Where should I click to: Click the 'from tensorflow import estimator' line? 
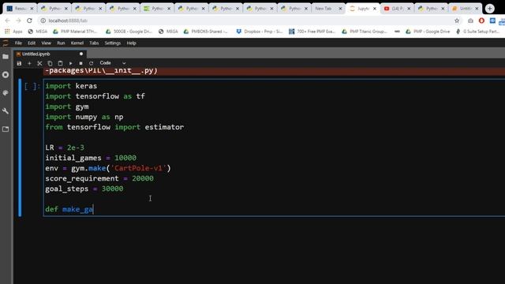tap(114, 127)
